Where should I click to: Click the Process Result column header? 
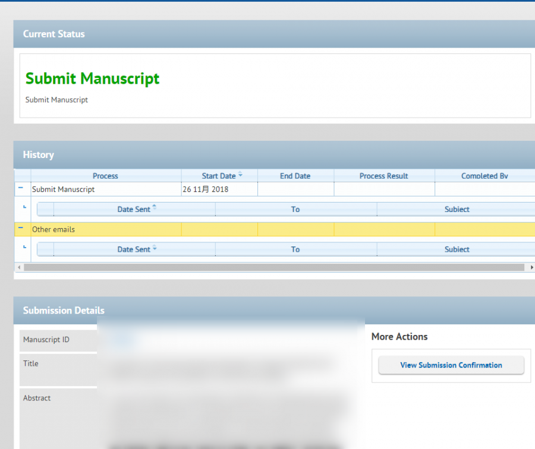[383, 176]
